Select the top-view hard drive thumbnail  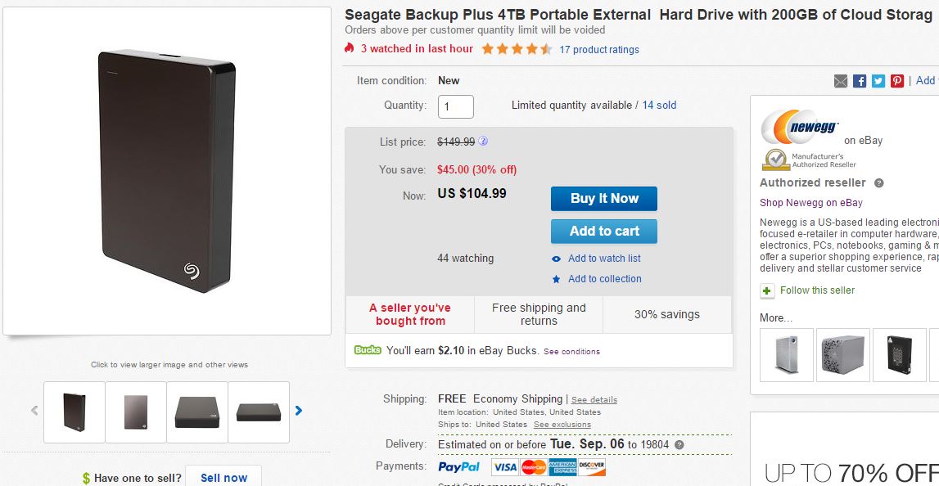196,412
